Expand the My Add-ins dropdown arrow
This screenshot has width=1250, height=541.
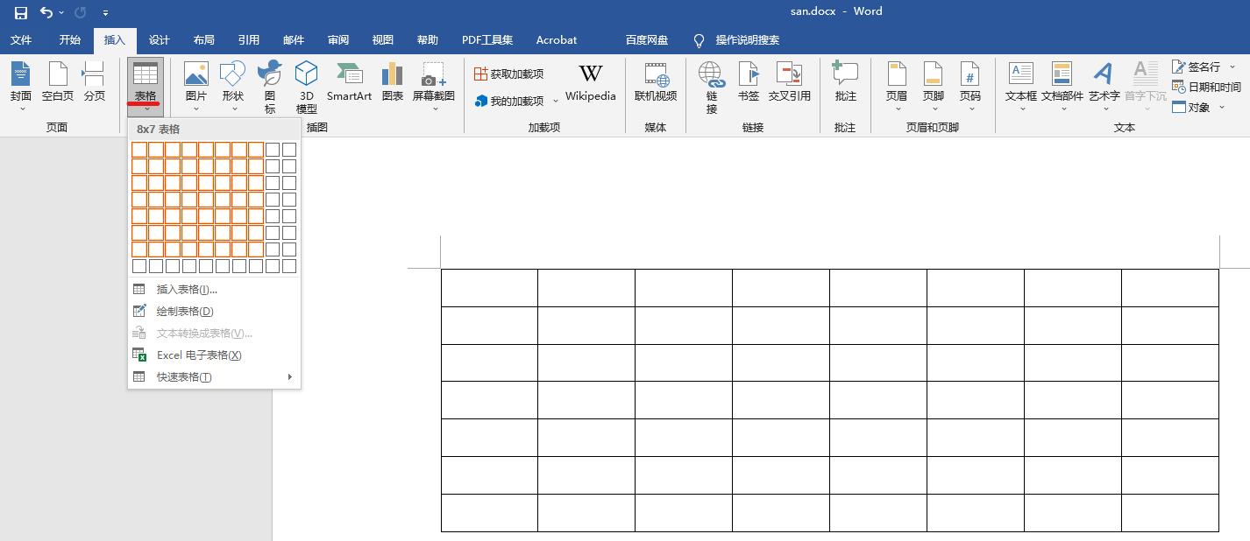click(555, 102)
